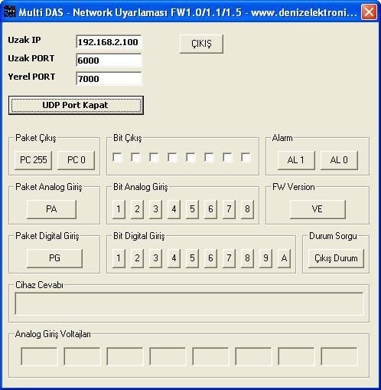This screenshot has height=390, width=381.
Task: Click the second Analog Giriş Voltajları box
Action: 82,356
